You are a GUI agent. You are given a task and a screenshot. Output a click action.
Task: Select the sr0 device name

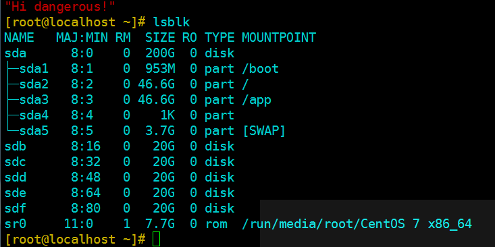tap(15, 224)
